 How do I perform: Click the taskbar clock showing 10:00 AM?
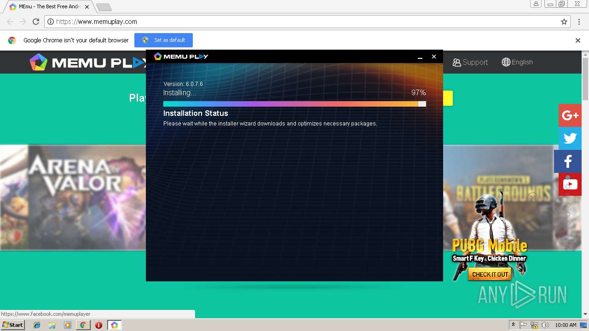coord(566,325)
